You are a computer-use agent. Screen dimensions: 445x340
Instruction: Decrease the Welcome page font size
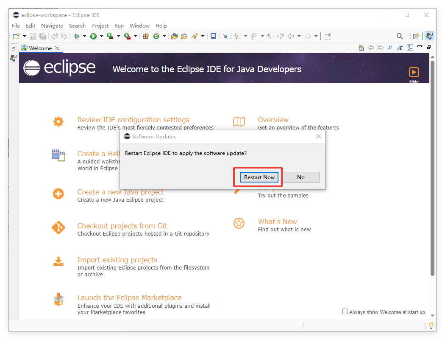pyautogui.click(x=390, y=48)
